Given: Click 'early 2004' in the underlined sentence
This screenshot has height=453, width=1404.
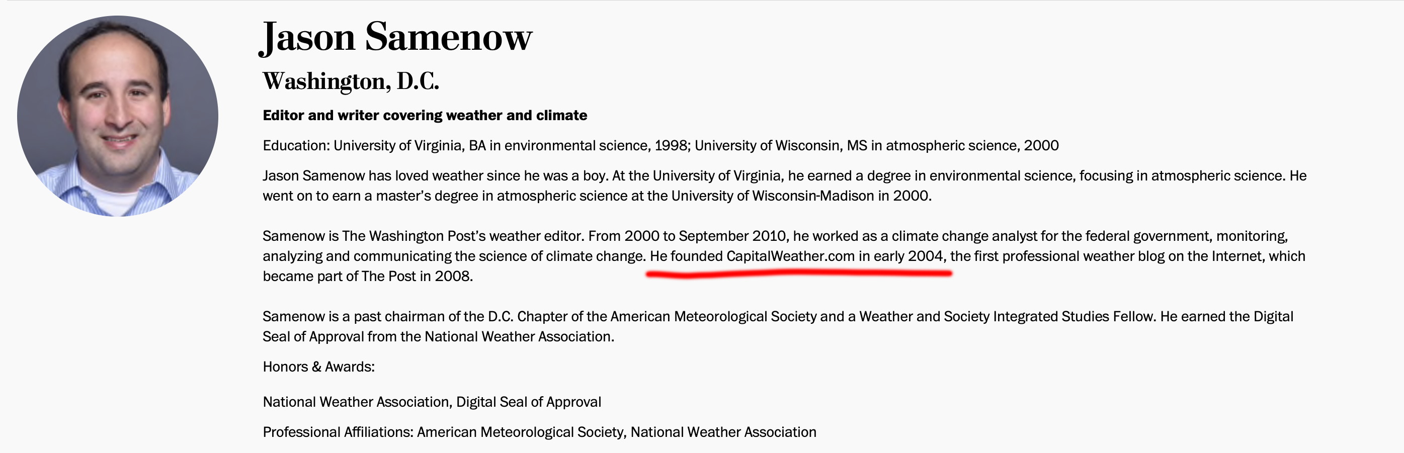Looking at the screenshot, I should pyautogui.click(x=908, y=256).
